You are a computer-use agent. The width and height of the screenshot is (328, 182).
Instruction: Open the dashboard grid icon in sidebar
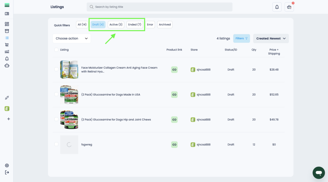(x=7, y=24)
